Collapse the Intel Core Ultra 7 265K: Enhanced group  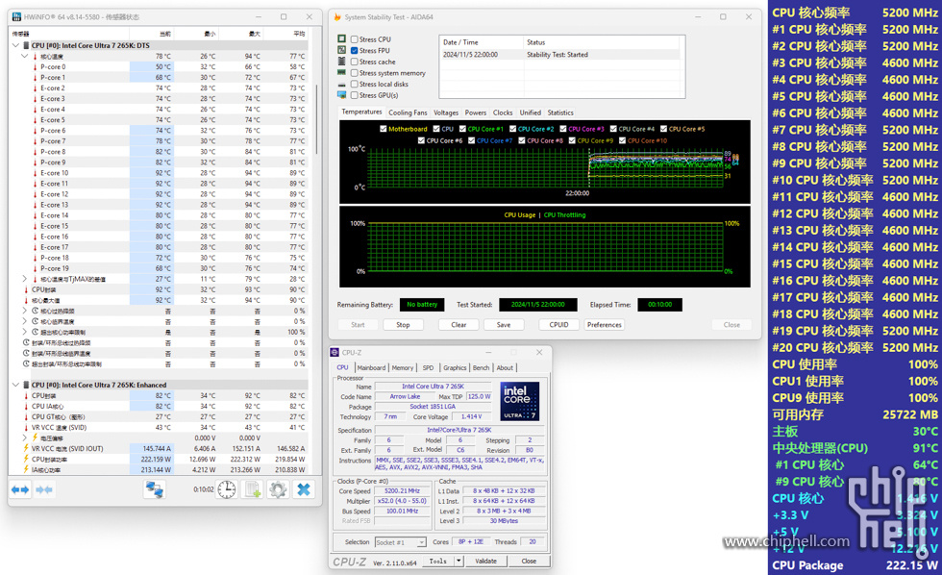[x=15, y=385]
